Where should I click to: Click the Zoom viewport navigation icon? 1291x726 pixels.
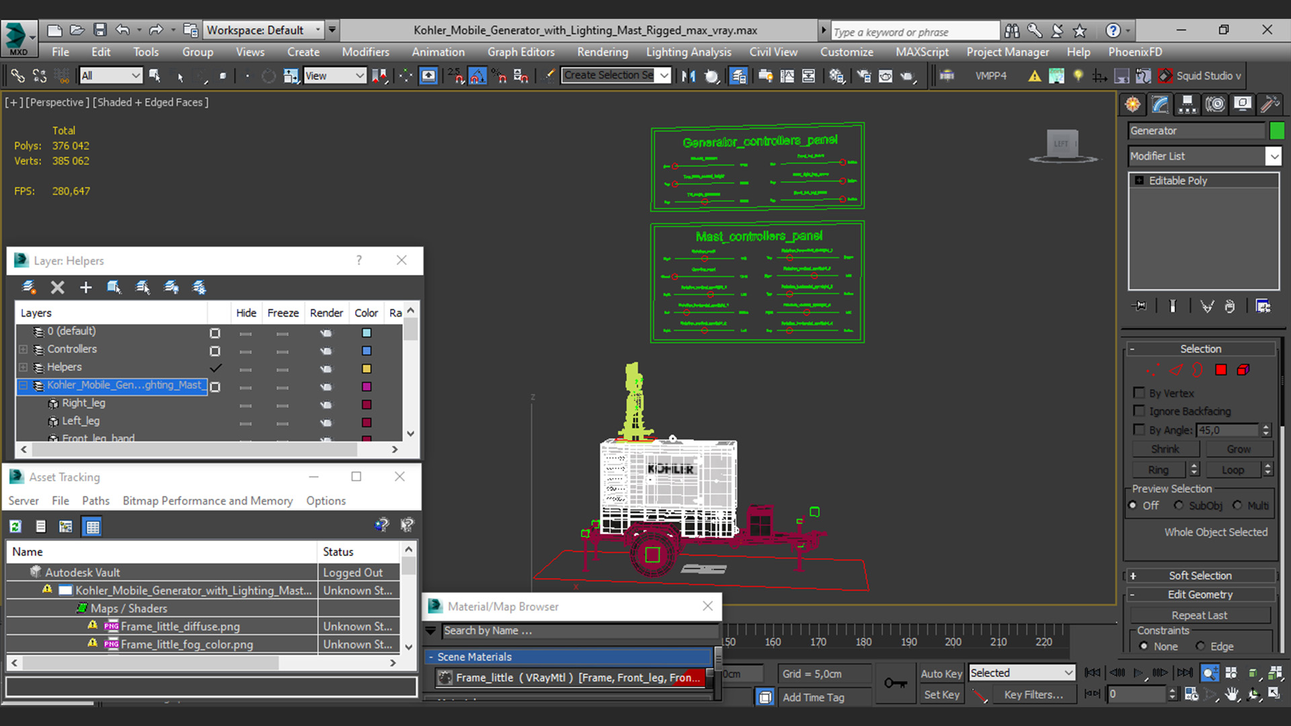point(1210,673)
